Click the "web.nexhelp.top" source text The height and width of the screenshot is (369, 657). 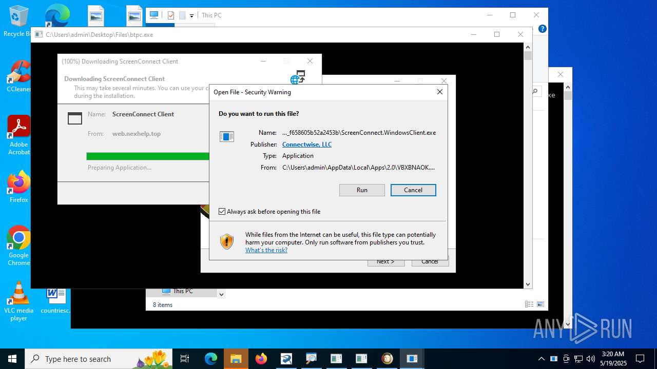pyautogui.click(x=137, y=134)
